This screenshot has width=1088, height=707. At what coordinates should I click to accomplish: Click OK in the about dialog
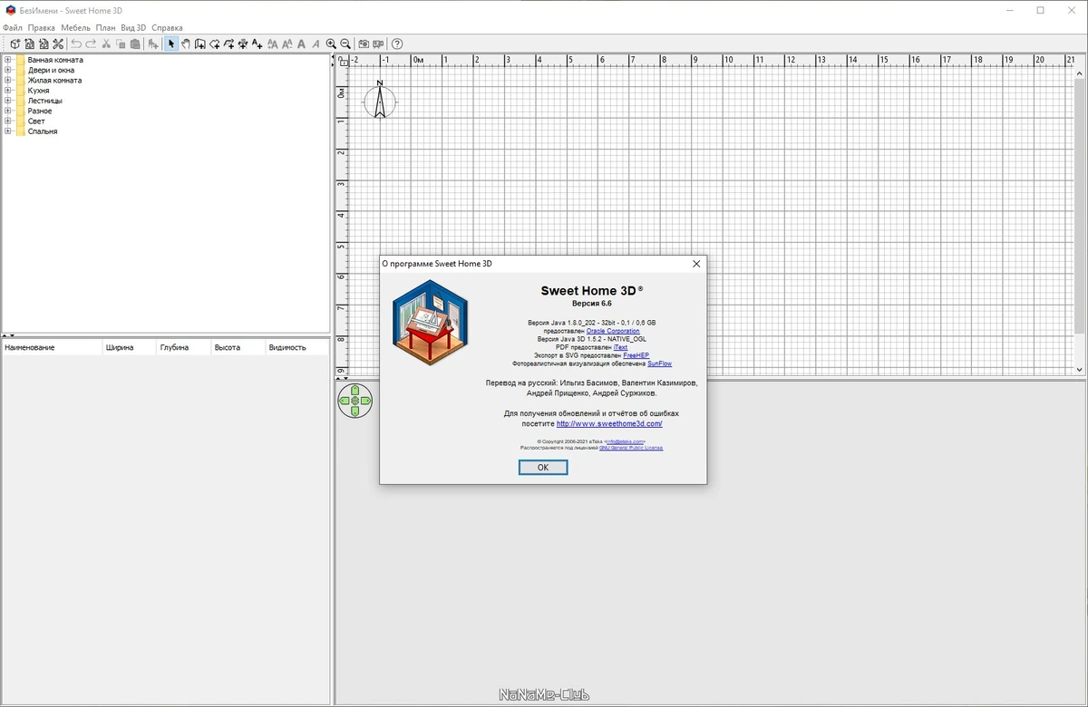(x=543, y=468)
